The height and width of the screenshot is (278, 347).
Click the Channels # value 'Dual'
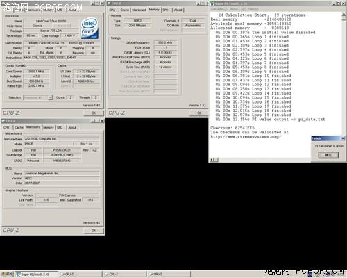pyautogui.click(x=193, y=21)
